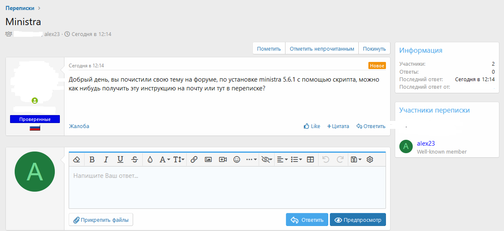The image size is (504, 231).
Task: Open the font family dropdown
Action: pyautogui.click(x=165, y=159)
